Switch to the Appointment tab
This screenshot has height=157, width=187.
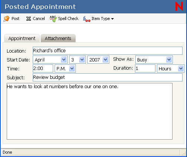click(22, 39)
